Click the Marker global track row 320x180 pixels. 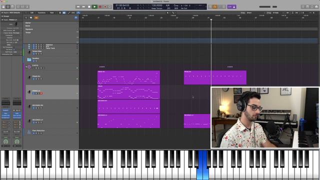click(51, 23)
